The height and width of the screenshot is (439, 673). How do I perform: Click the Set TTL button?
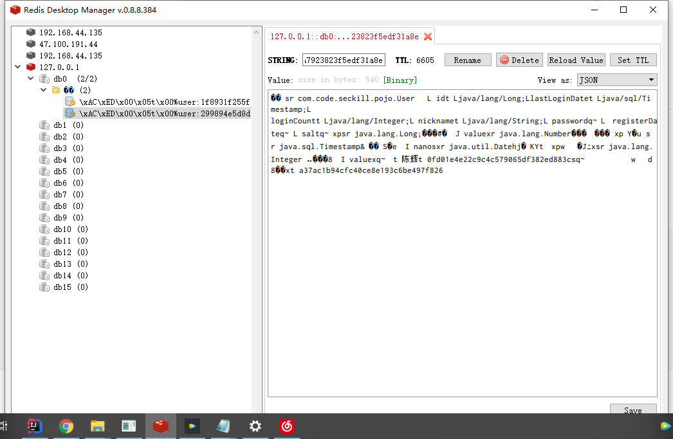(633, 60)
